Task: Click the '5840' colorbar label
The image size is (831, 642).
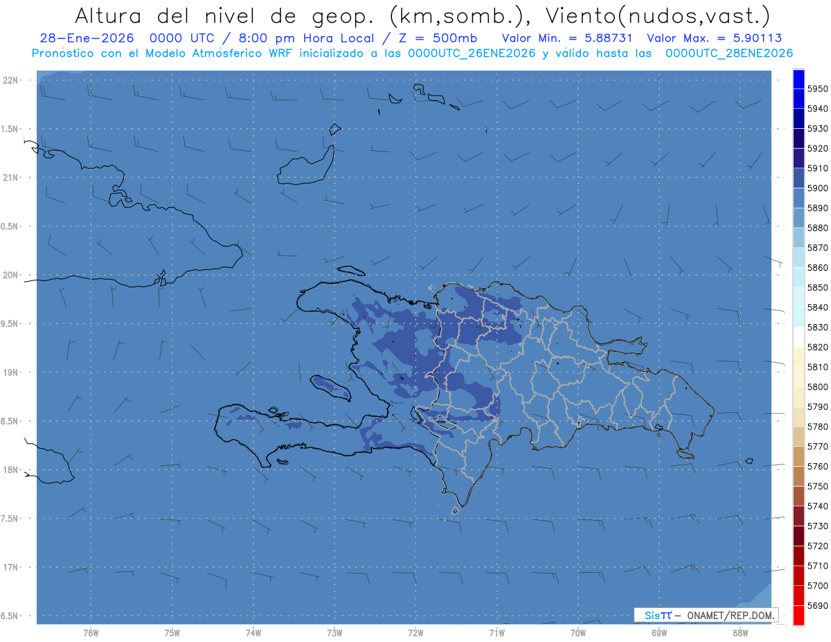Action: [817, 307]
